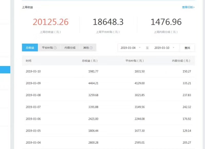The height and width of the screenshot is (149, 205).
Task: Click platform subsidy value 2595.01
Action: coord(140,143)
